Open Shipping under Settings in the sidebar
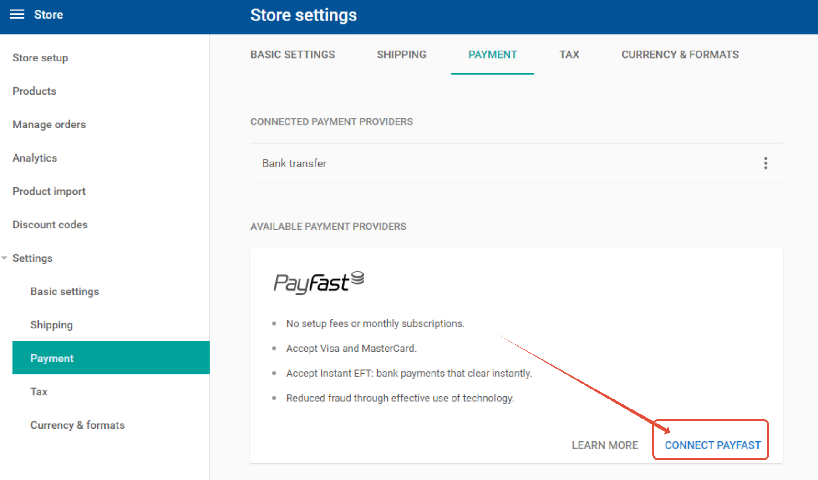 coord(51,325)
